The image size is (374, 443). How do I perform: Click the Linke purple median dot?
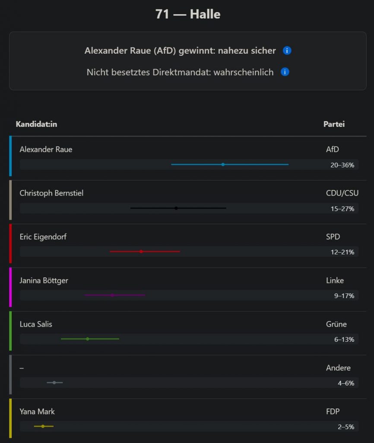click(x=112, y=295)
